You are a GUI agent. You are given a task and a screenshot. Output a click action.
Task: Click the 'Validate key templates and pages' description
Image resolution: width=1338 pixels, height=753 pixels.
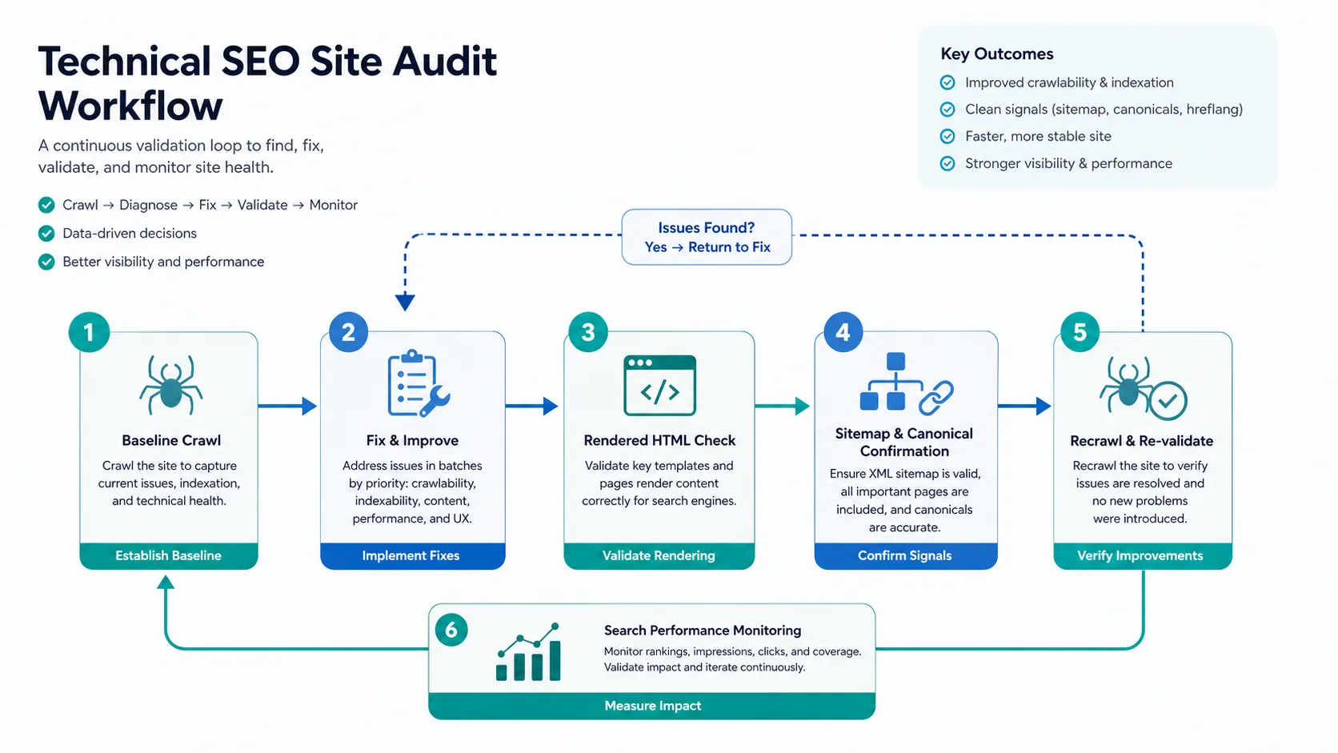(659, 483)
